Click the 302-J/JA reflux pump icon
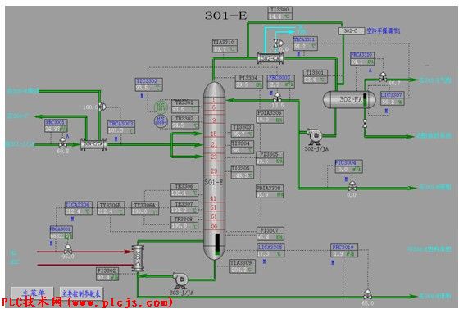Image resolution: width=459 pixels, height=309 pixels. pos(315,136)
